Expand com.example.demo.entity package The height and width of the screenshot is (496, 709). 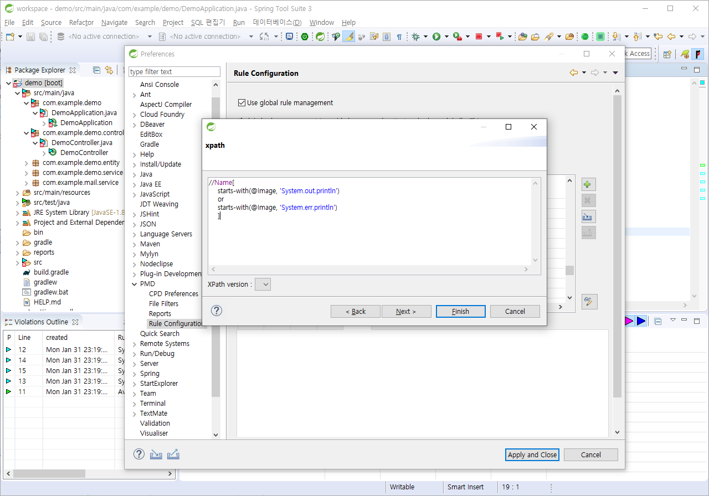(26, 163)
